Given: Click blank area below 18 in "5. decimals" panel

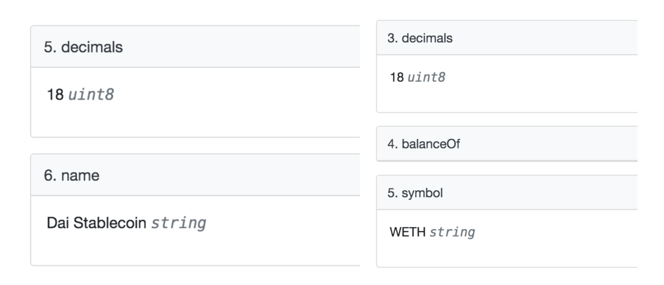Looking at the screenshot, I should tap(195, 121).
